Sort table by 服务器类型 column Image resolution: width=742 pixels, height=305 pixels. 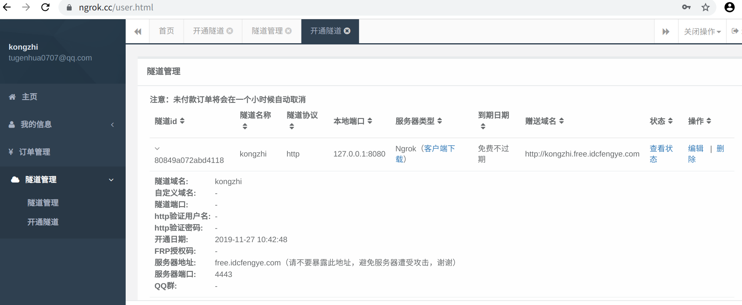[x=439, y=121]
